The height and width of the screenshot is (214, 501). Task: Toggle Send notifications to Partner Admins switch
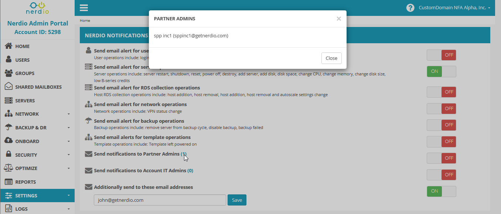pyautogui.click(x=442, y=158)
